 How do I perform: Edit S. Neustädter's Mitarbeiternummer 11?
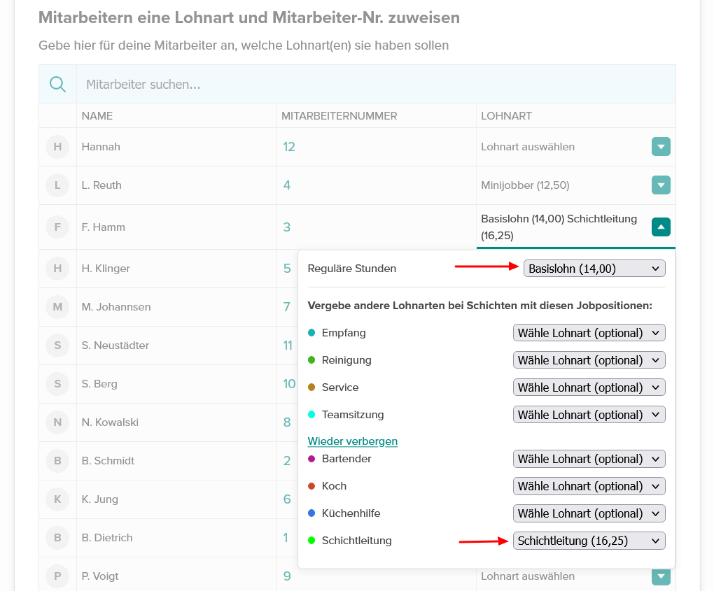pyautogui.click(x=288, y=346)
